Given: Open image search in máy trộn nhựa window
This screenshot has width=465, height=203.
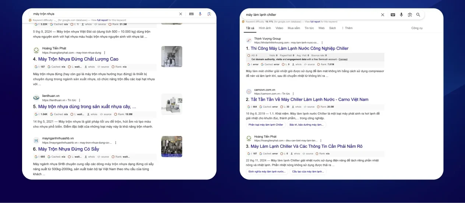Looking at the screenshot, I should pos(209,14).
